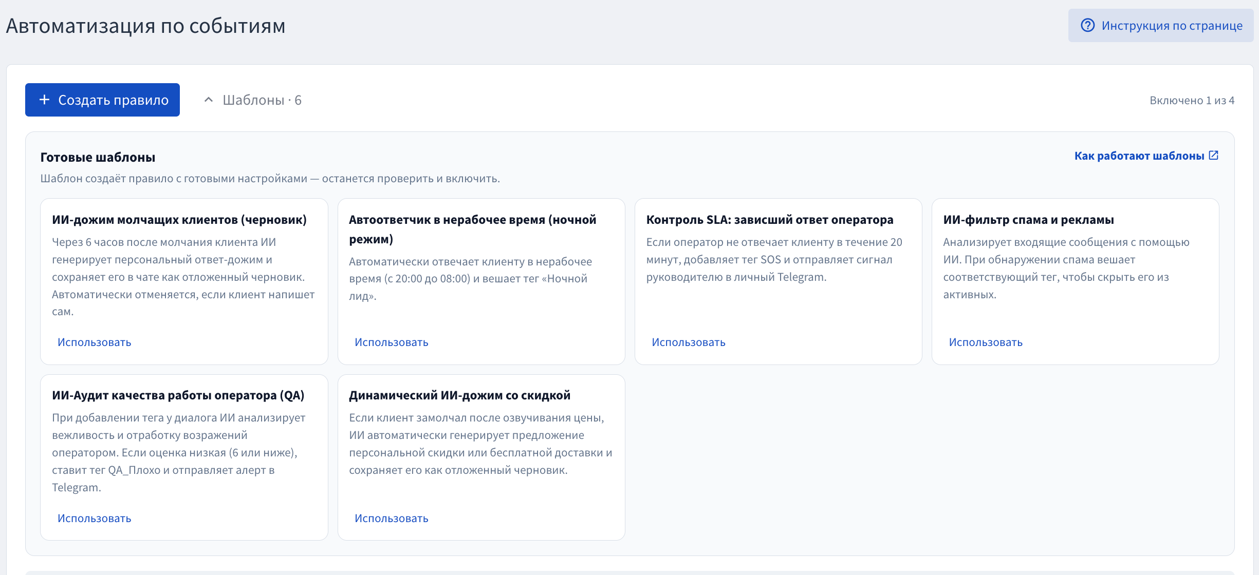The height and width of the screenshot is (575, 1259).
Task: Click title Динамический ИИ-дожим со скидкой
Action: pyautogui.click(x=460, y=395)
